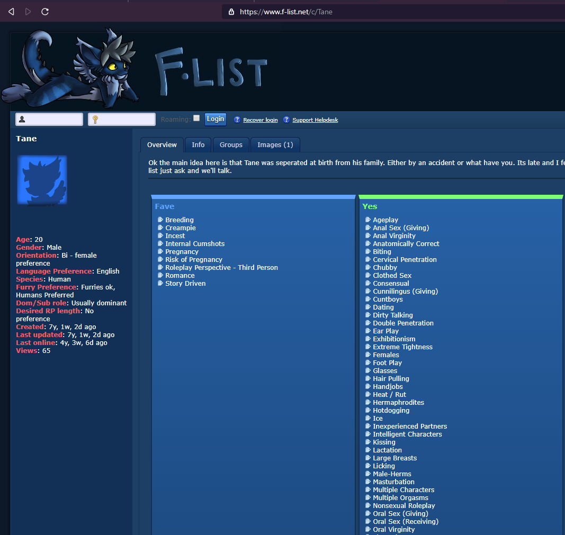
Task: Click the tag icon next to Ageplay
Action: tap(368, 220)
